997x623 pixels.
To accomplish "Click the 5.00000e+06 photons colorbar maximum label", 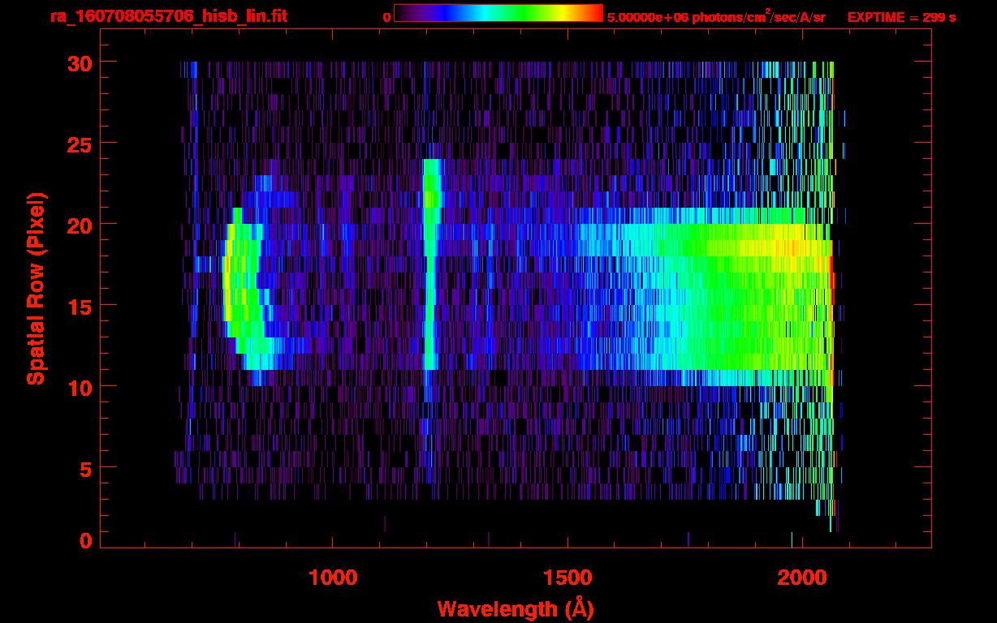I will pos(716,17).
